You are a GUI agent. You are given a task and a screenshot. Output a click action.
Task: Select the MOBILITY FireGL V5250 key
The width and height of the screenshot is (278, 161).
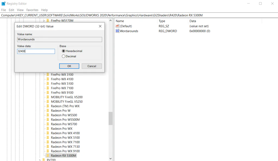coord(67,102)
